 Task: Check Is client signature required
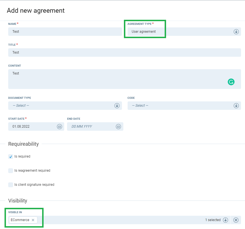tap(11, 185)
